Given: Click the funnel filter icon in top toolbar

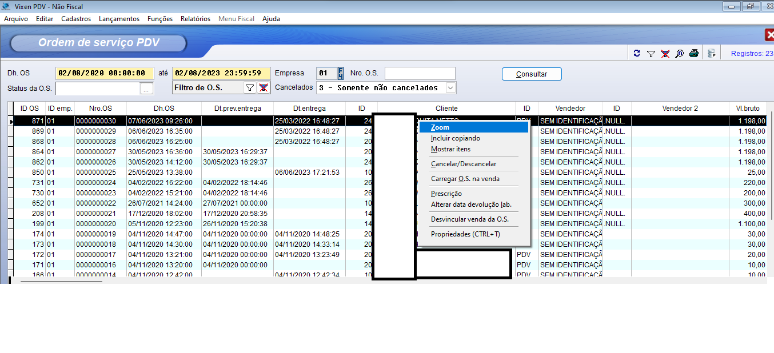Looking at the screenshot, I should click(651, 54).
